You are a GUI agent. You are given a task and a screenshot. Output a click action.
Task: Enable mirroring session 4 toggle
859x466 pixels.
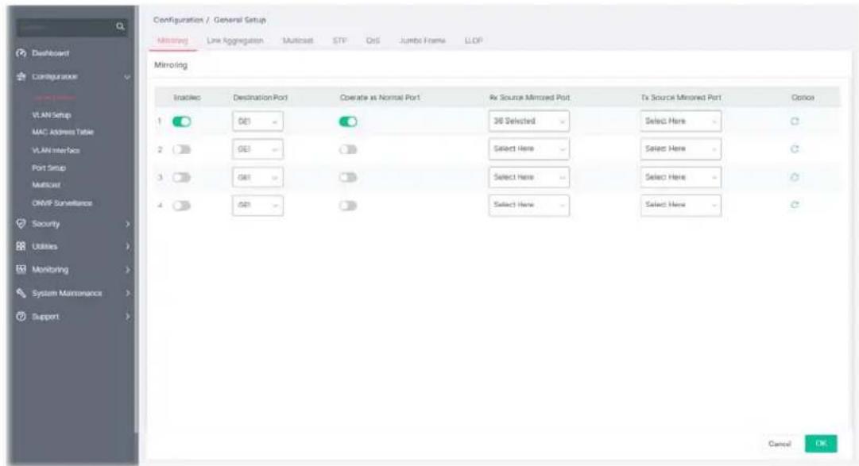coord(182,206)
